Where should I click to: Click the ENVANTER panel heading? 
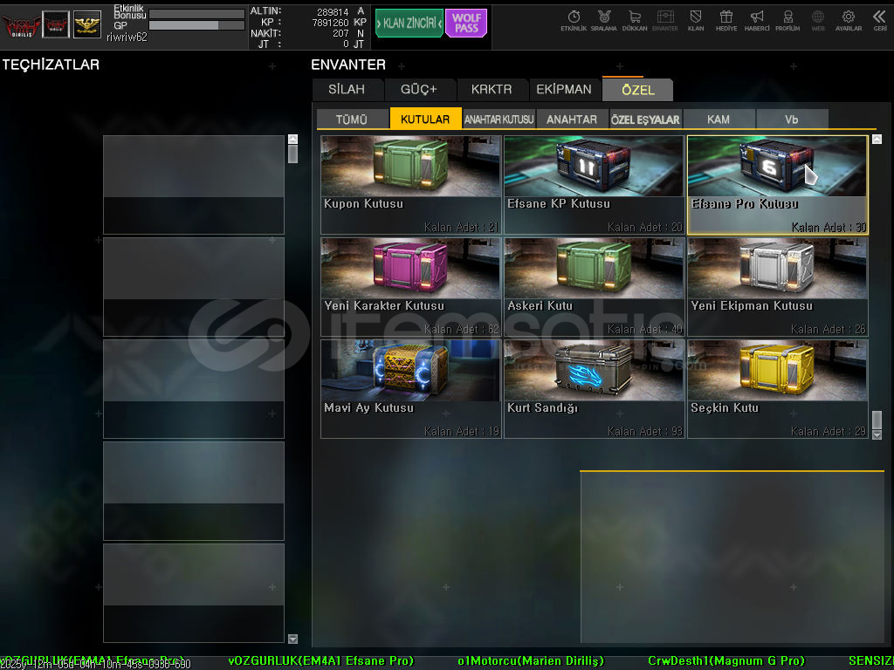[x=348, y=65]
